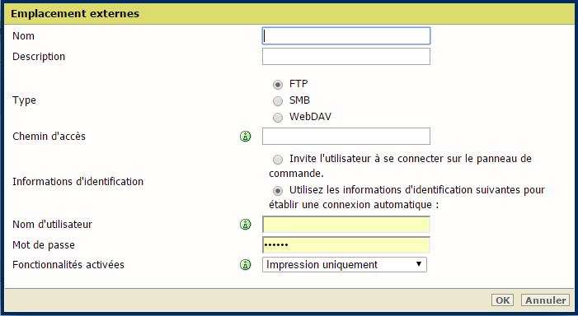Select the FTP radio button

click(278, 85)
